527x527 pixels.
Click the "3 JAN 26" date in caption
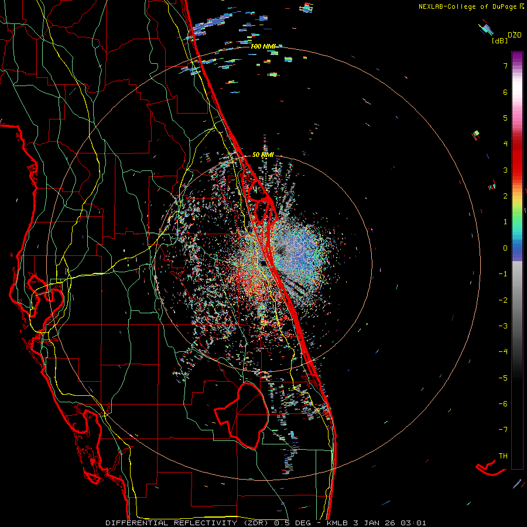coord(375,523)
